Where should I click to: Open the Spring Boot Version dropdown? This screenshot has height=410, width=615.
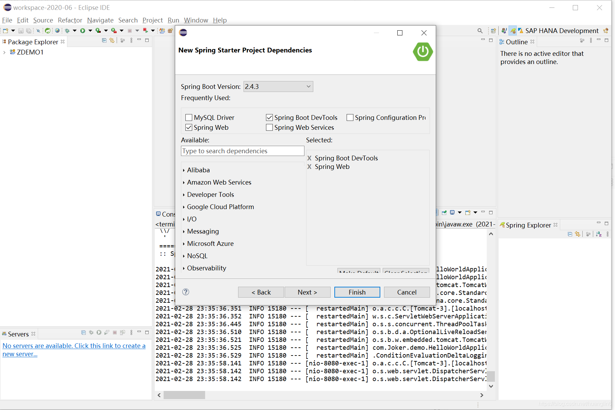pyautogui.click(x=278, y=86)
